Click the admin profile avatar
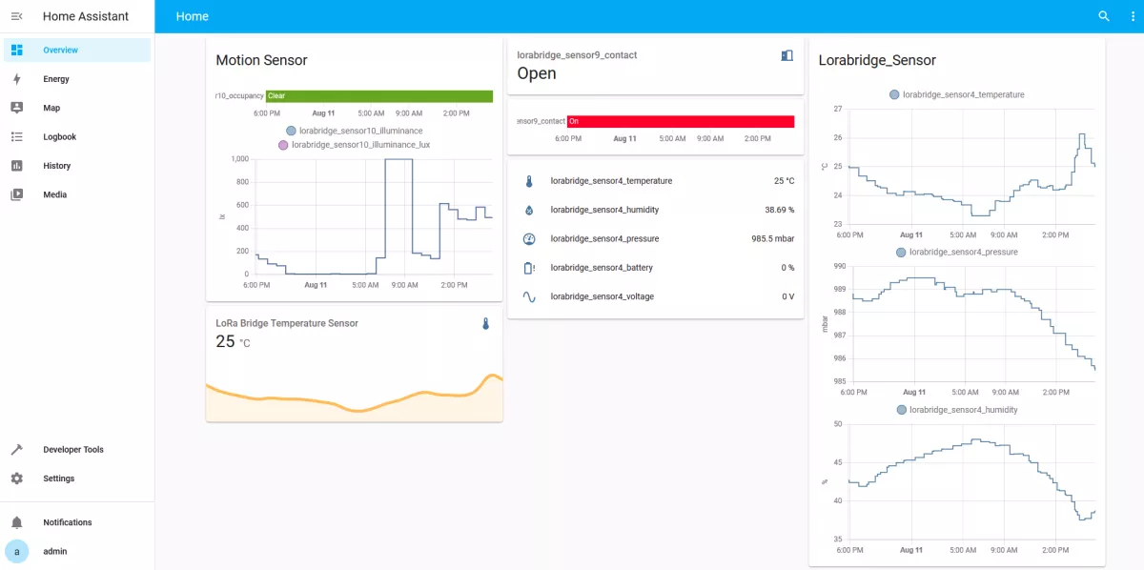This screenshot has width=1144, height=570. click(x=17, y=551)
